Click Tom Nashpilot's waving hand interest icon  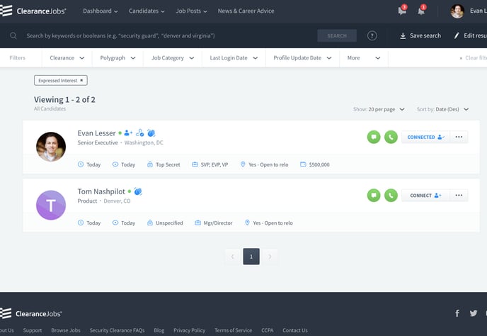138,191
